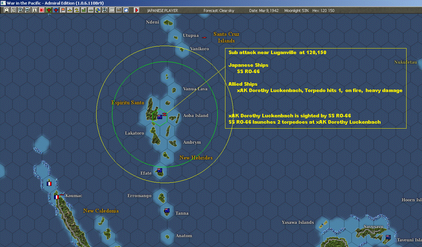Click the Utupua island label
422x247 pixels.
191,35
